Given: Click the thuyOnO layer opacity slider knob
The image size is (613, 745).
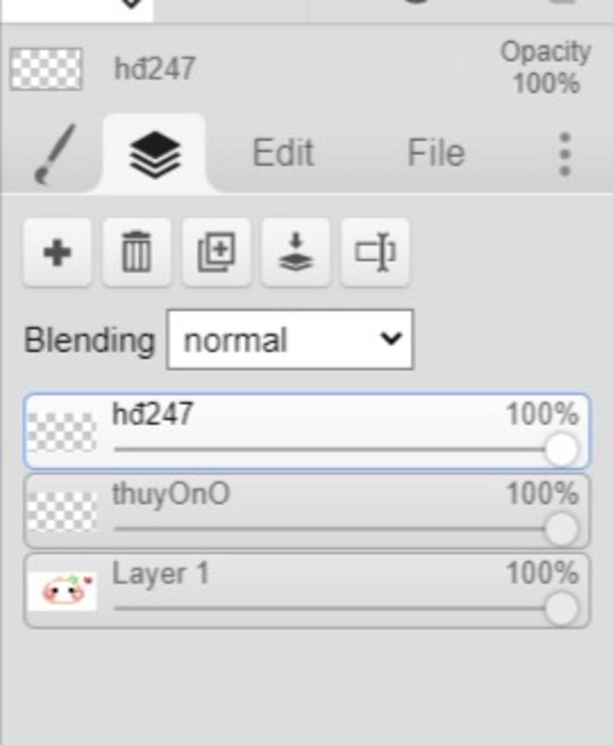Looking at the screenshot, I should (x=562, y=529).
